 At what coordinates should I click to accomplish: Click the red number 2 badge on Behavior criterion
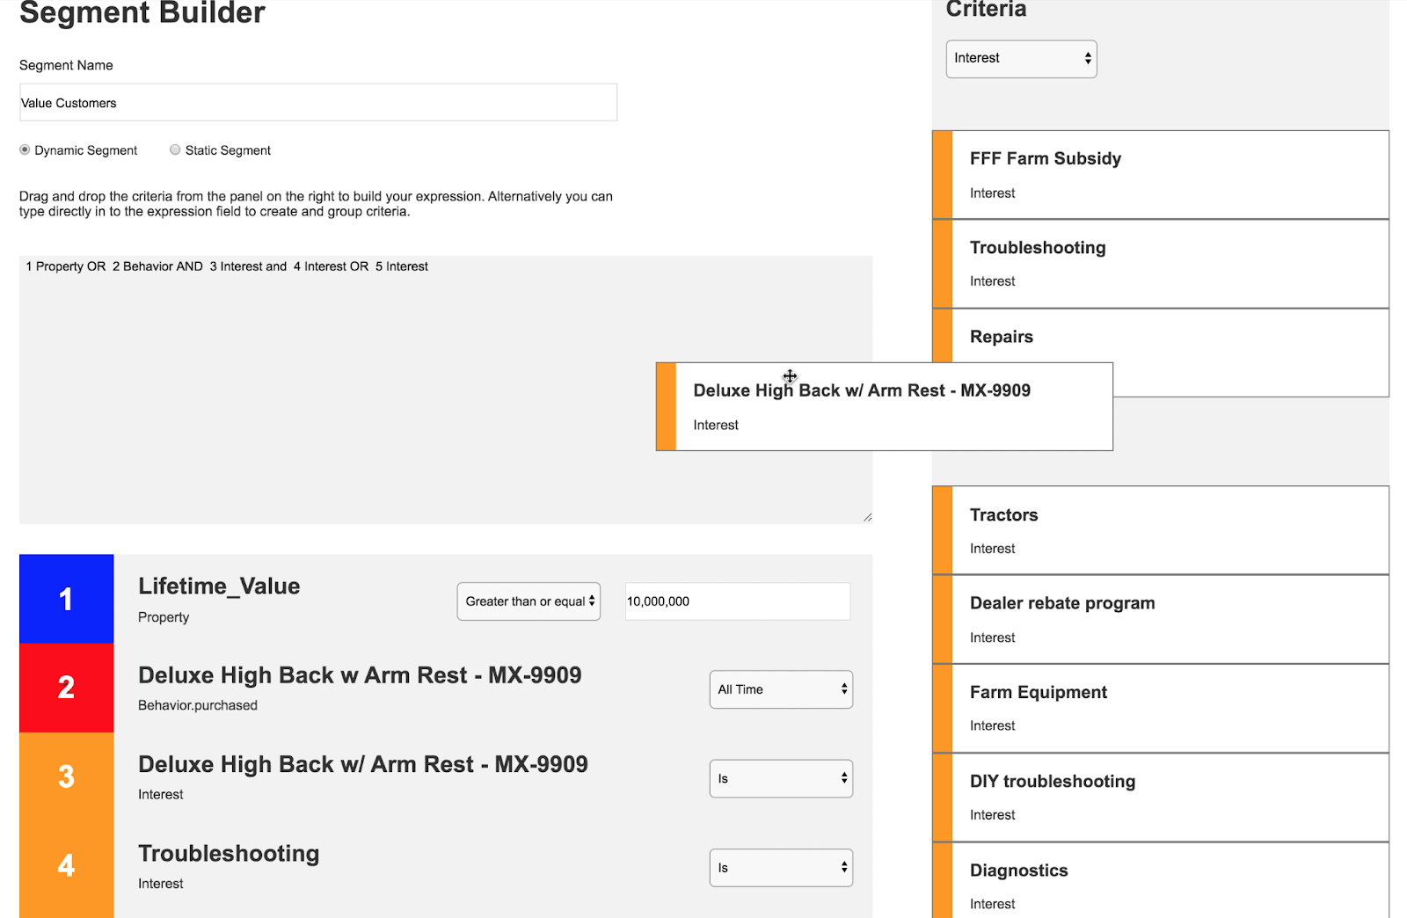click(x=66, y=688)
